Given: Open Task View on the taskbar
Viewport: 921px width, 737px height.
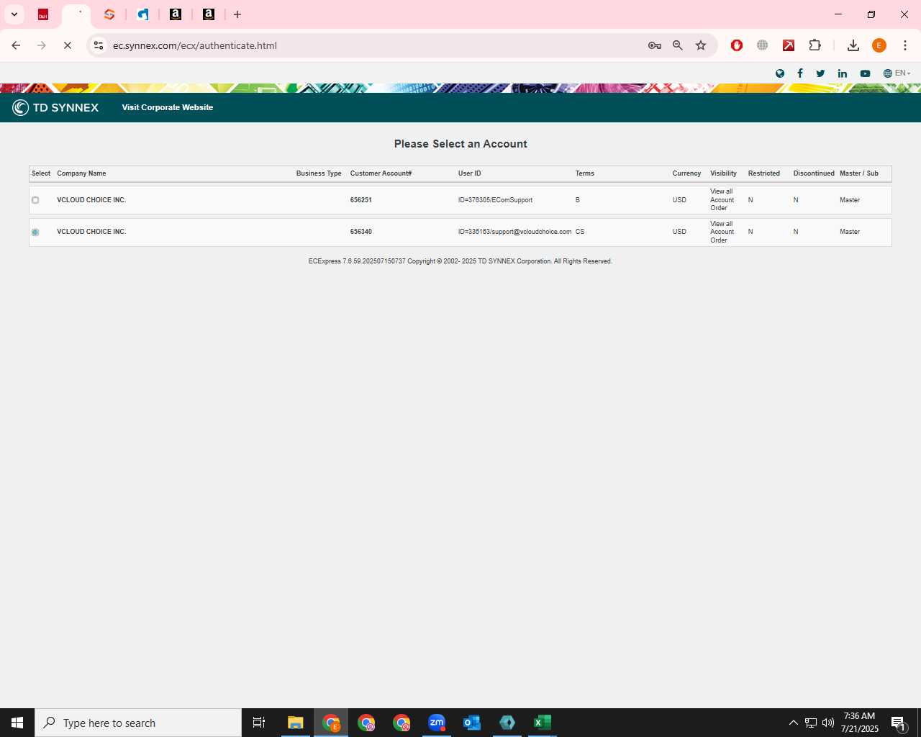Looking at the screenshot, I should point(259,723).
